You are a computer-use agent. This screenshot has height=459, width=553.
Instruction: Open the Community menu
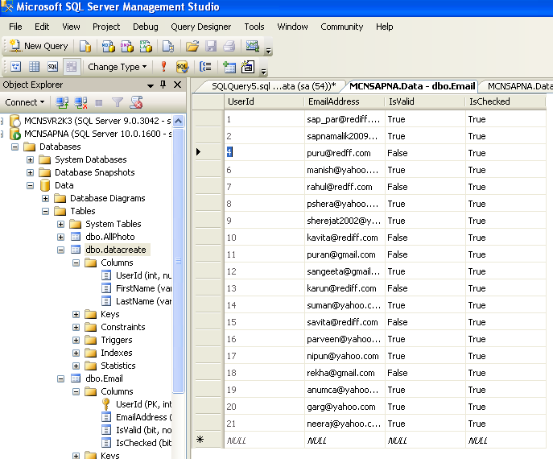coord(342,27)
